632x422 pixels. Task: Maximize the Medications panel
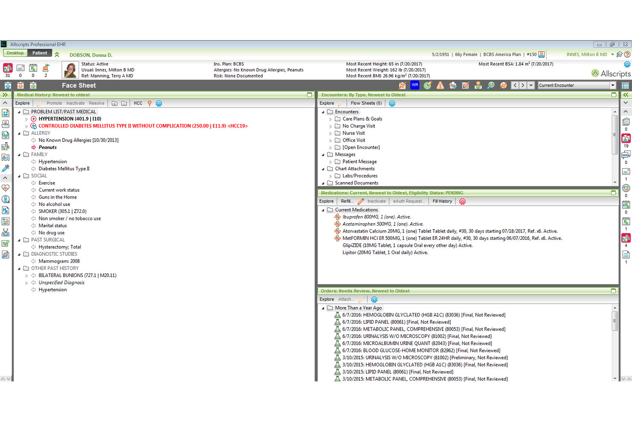coord(614,193)
